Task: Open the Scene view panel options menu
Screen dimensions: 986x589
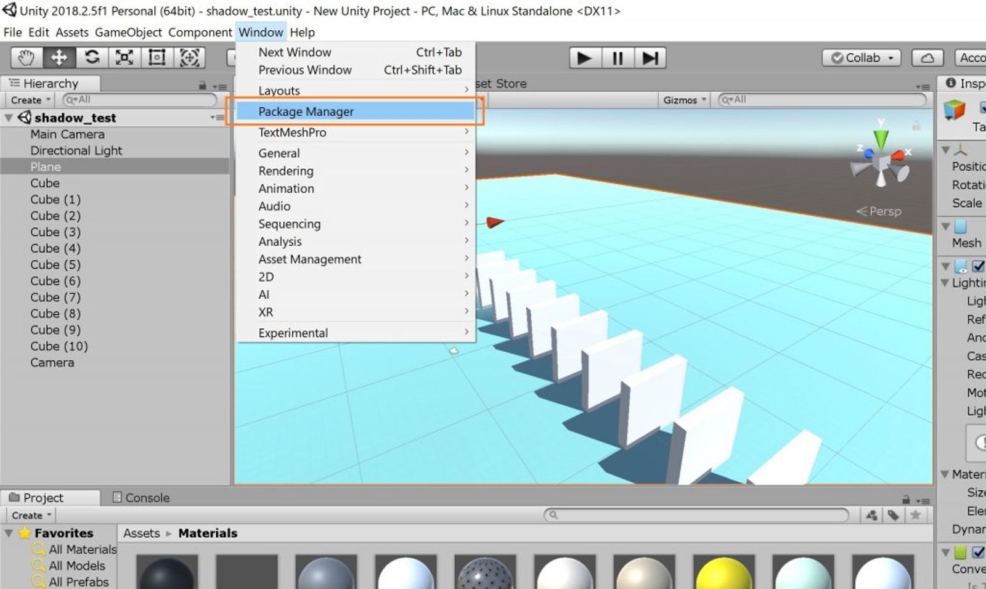Action: [x=923, y=86]
